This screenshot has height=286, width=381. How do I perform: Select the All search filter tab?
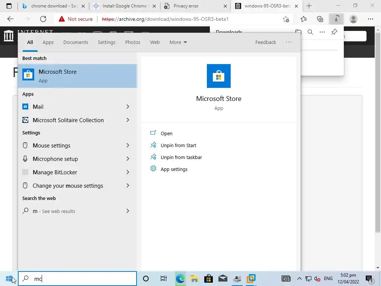(30, 42)
